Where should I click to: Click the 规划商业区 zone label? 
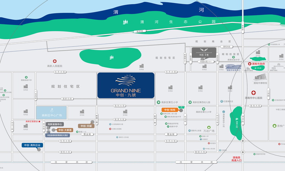pos(213,41)
